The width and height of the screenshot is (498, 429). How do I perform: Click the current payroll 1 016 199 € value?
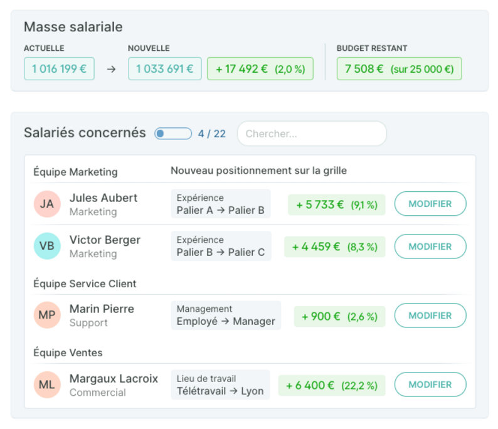[x=59, y=68]
